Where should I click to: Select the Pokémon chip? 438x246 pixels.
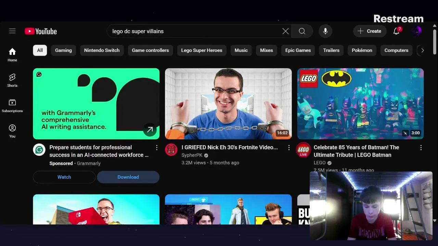tap(362, 50)
